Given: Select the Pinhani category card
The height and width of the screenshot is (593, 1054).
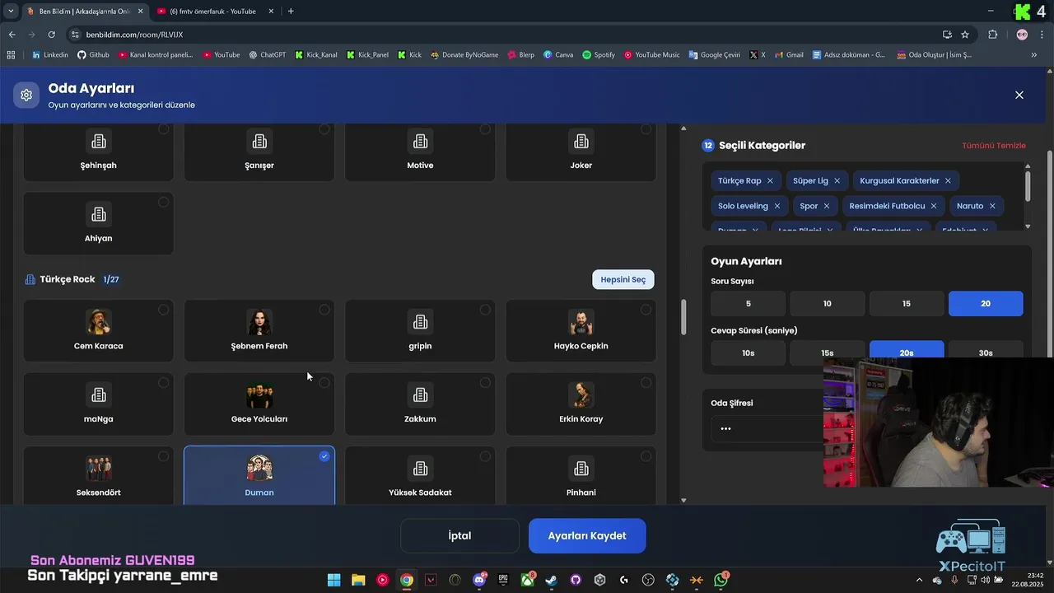Looking at the screenshot, I should click(581, 475).
